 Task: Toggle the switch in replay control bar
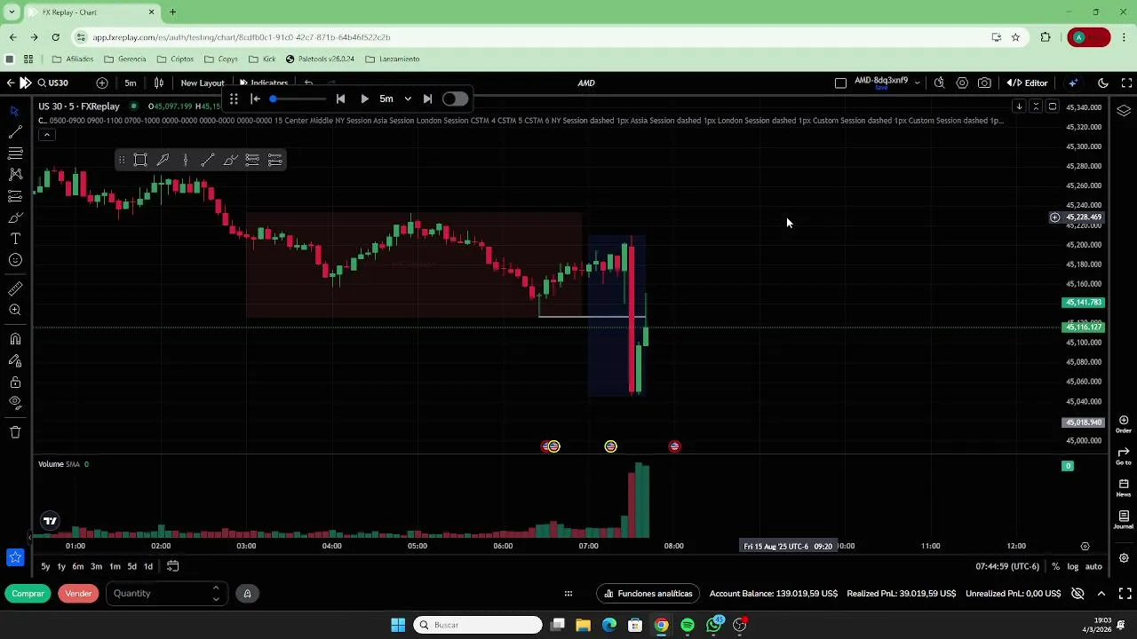[455, 99]
